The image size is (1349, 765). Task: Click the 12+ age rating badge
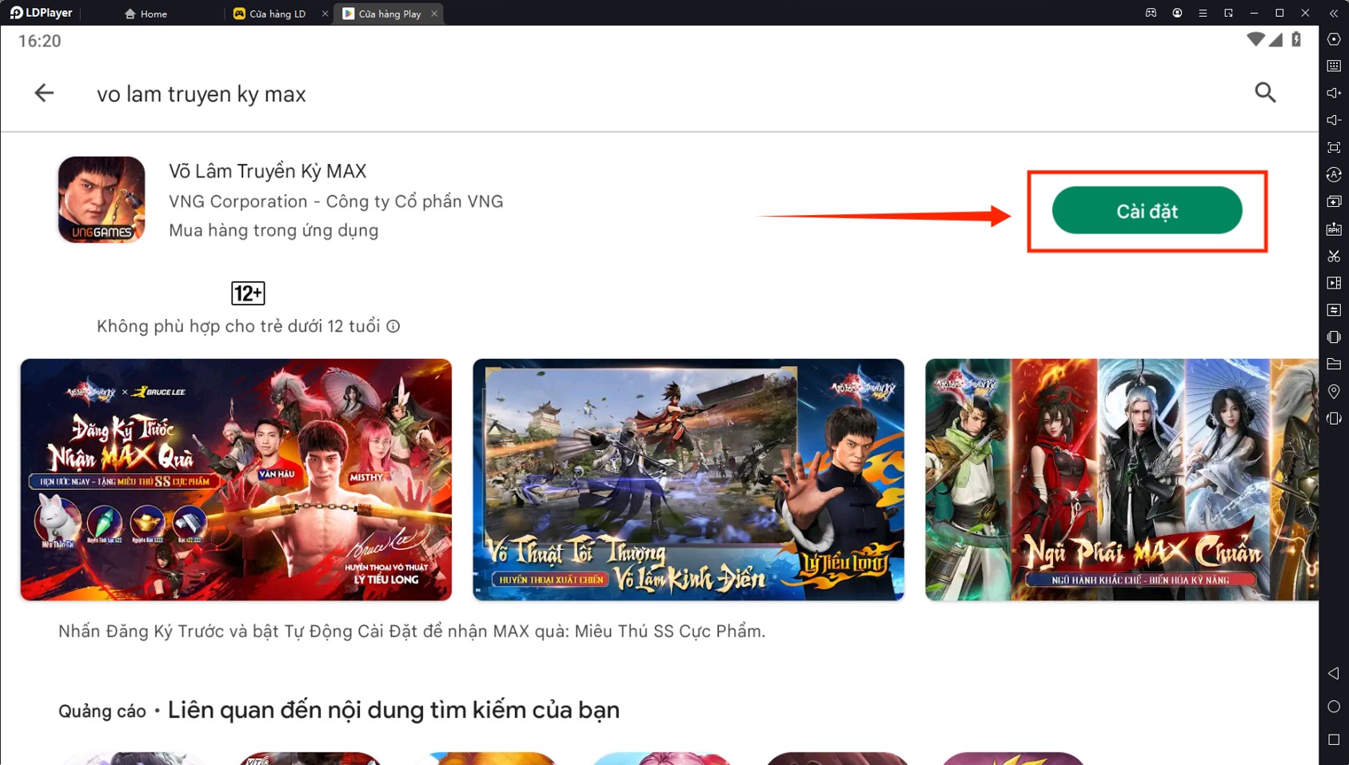248,293
